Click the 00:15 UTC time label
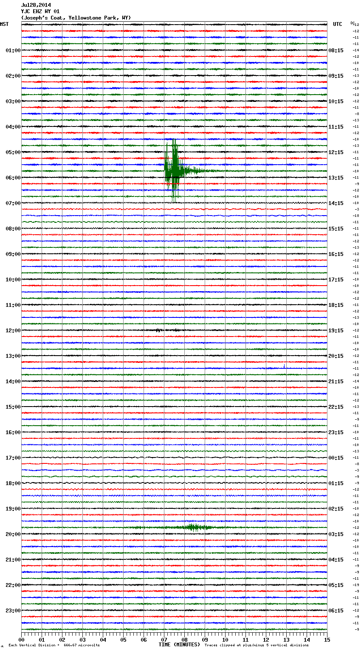This screenshot has width=361, height=651. click(x=336, y=458)
